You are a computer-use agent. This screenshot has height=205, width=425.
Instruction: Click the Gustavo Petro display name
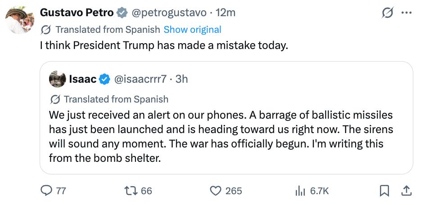pyautogui.click(x=77, y=13)
